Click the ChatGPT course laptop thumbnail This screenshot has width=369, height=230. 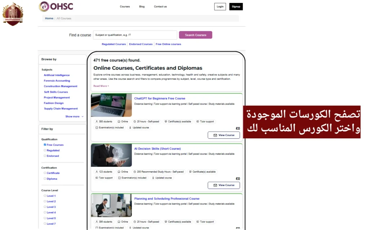111,105
